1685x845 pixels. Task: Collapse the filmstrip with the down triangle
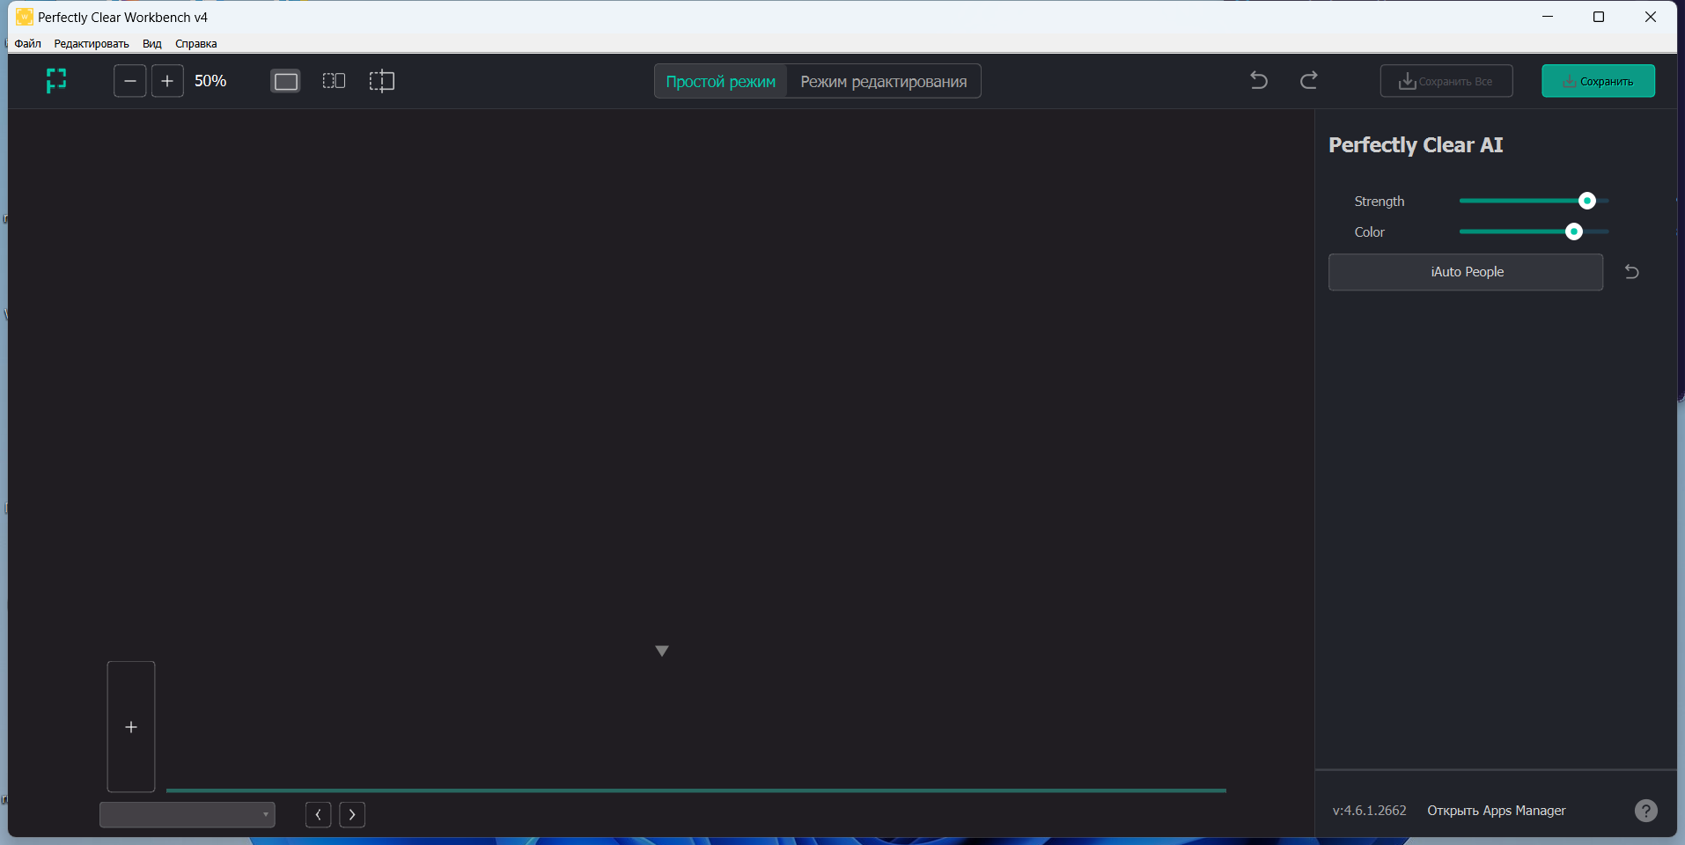point(662,650)
